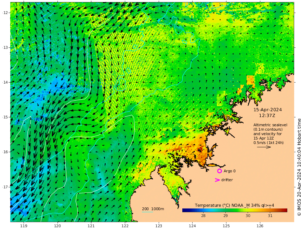Click the longitude axis label '119'

(24, 226)
